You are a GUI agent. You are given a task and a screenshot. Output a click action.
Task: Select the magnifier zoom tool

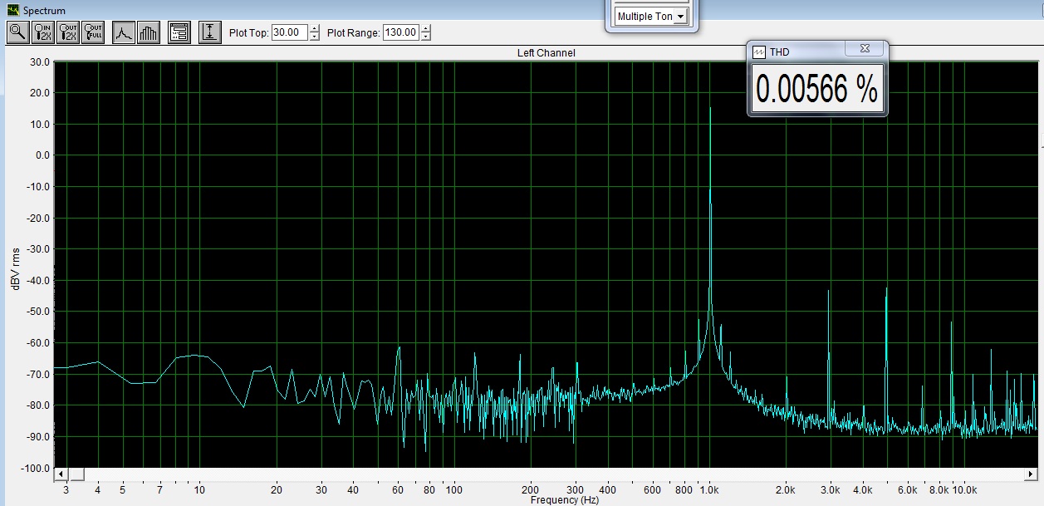[x=17, y=32]
